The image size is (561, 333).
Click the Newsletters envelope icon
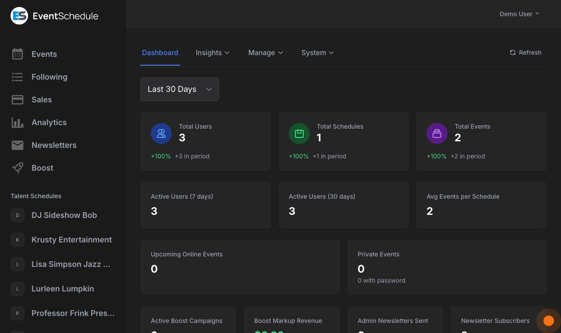(18, 145)
